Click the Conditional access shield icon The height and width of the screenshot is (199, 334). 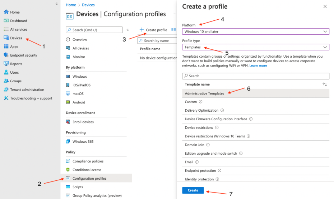pos(68,170)
